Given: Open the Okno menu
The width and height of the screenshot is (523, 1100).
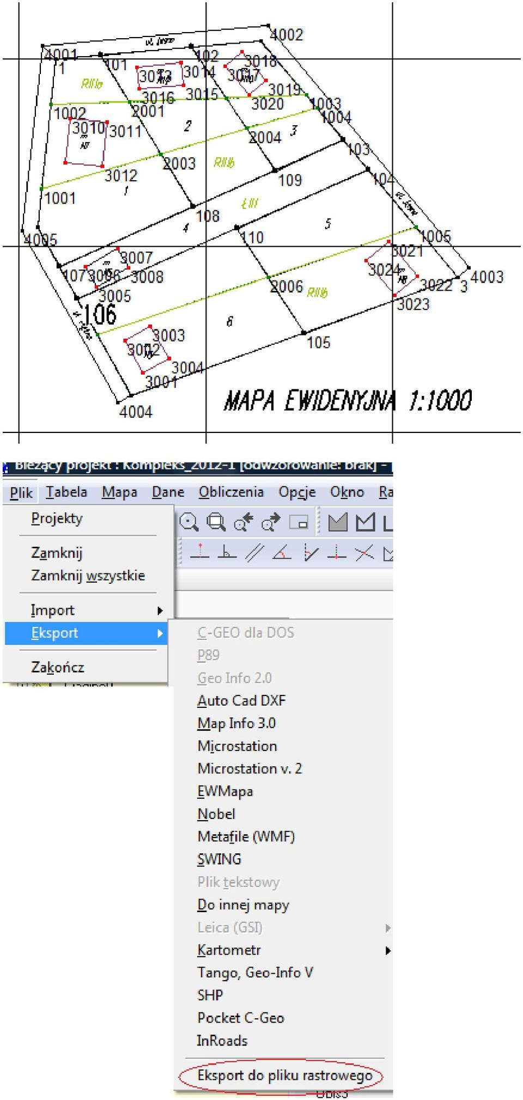Looking at the screenshot, I should (x=346, y=492).
